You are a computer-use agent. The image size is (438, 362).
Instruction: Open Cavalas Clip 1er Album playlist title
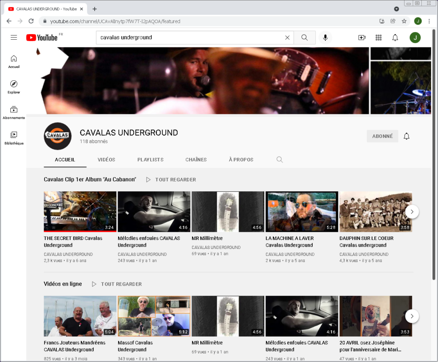click(x=90, y=179)
